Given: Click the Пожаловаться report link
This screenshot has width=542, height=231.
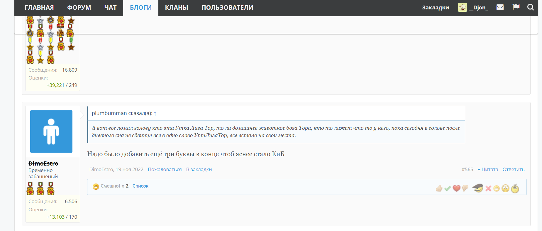Looking at the screenshot, I should coord(165,169).
